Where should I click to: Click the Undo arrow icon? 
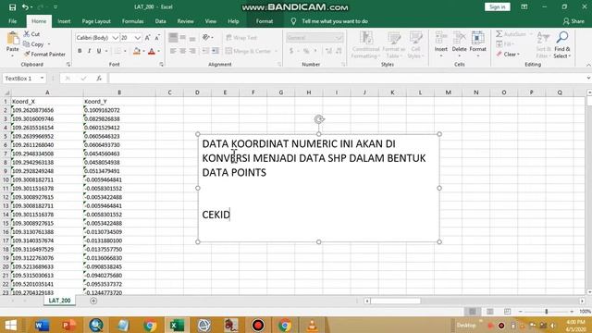(x=25, y=7)
